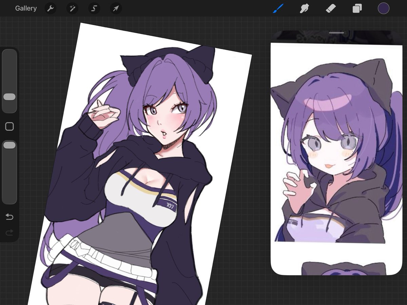This screenshot has height=305, width=407.
Task: Adjust the brush opacity slider handle
Action: 9,145
